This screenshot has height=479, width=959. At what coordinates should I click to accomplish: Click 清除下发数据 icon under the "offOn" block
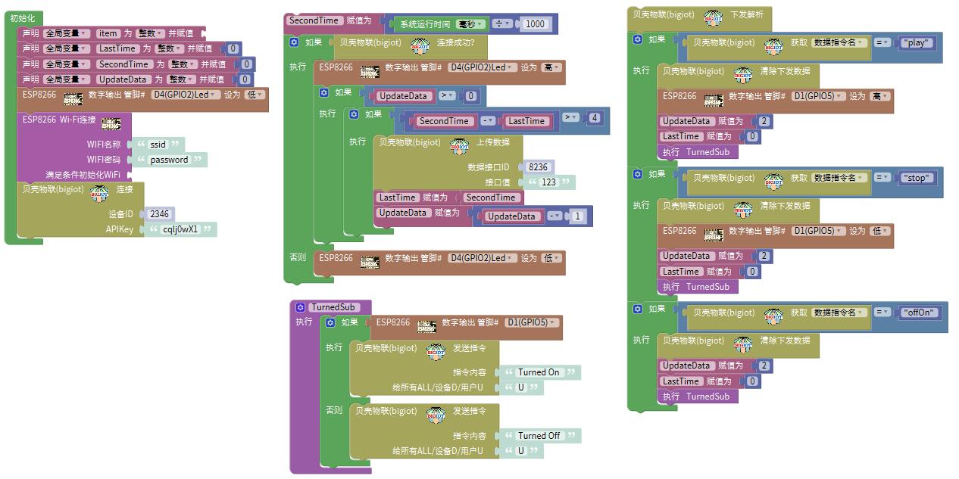[743, 344]
